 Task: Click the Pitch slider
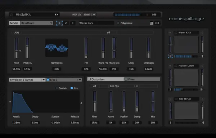tap(17, 48)
